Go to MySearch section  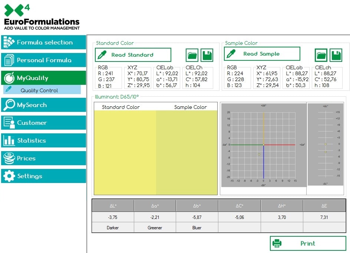43,105
